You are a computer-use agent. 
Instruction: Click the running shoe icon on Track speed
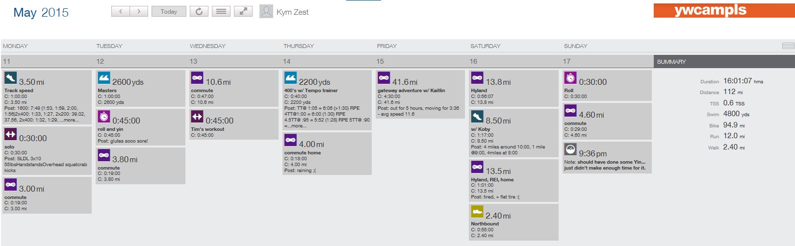(x=11, y=78)
